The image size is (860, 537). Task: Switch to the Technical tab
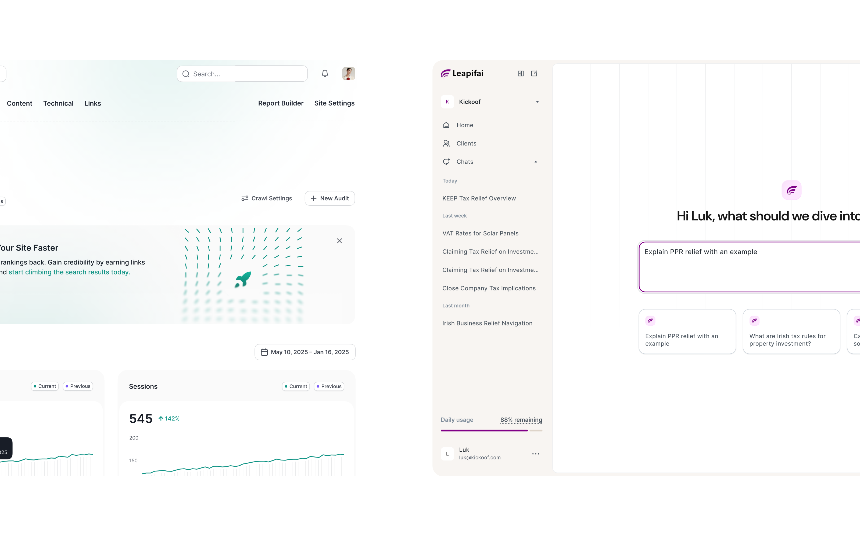coord(58,103)
